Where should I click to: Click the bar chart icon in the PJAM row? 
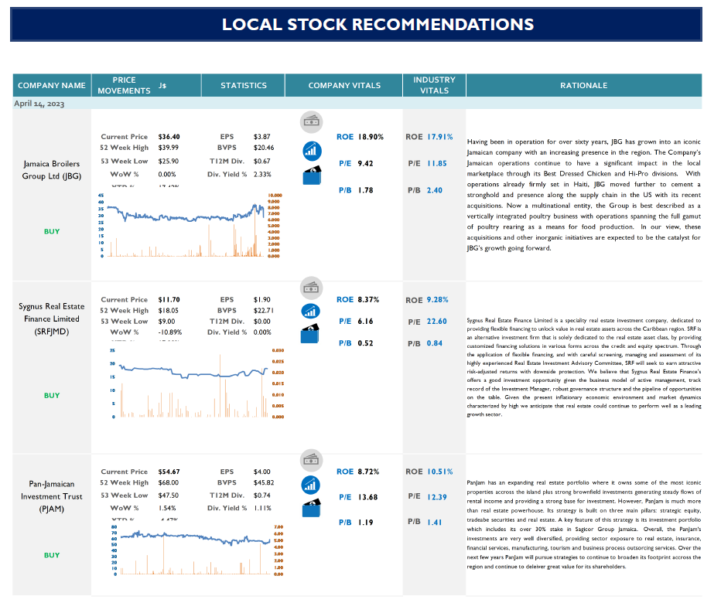pos(311,485)
